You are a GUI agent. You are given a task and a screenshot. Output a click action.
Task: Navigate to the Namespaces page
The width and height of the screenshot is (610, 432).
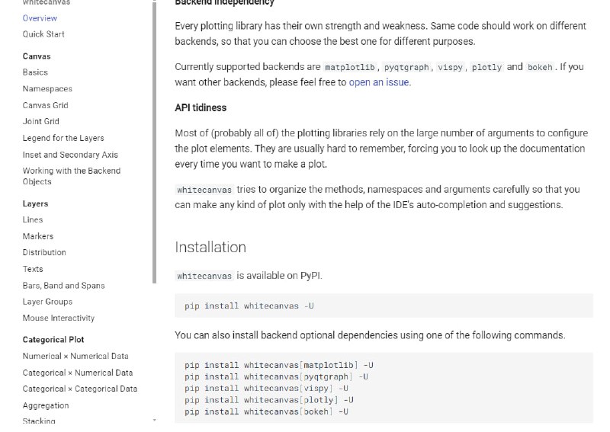point(47,89)
